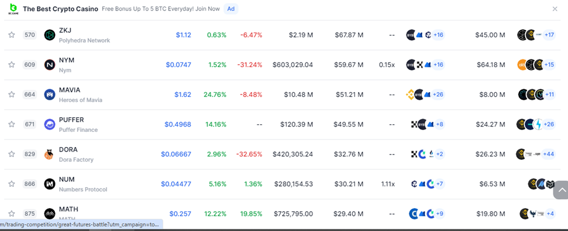Click first investor icon in MATH row
568x231 pixels.
[524, 213]
